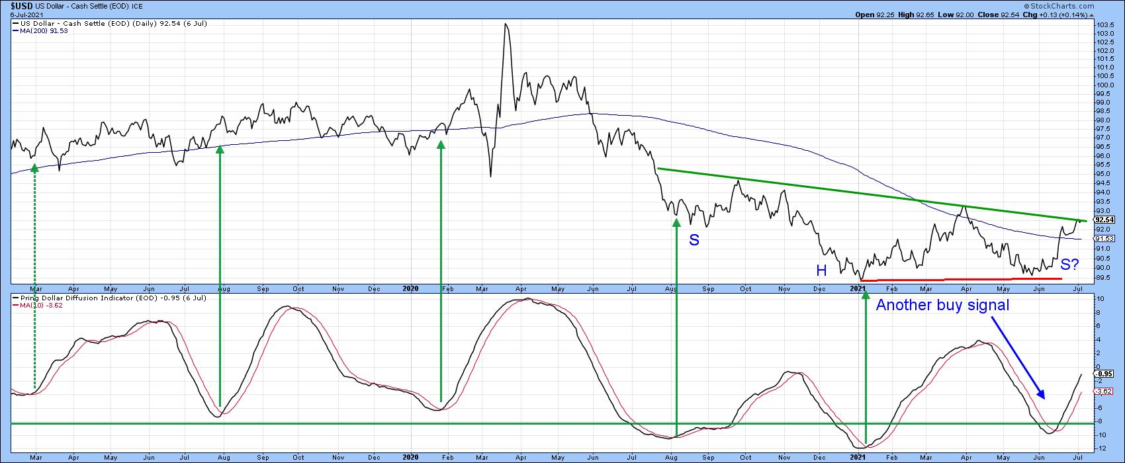The image size is (1125, 463).
Task: Select the blue 'S' left shoulder label
Action: click(694, 240)
